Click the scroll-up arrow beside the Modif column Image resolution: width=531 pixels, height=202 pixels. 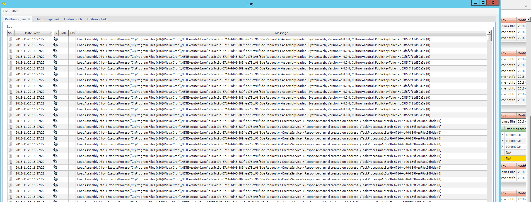[528, 20]
